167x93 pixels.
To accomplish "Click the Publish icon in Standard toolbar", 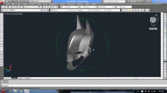I will pos(17,7).
